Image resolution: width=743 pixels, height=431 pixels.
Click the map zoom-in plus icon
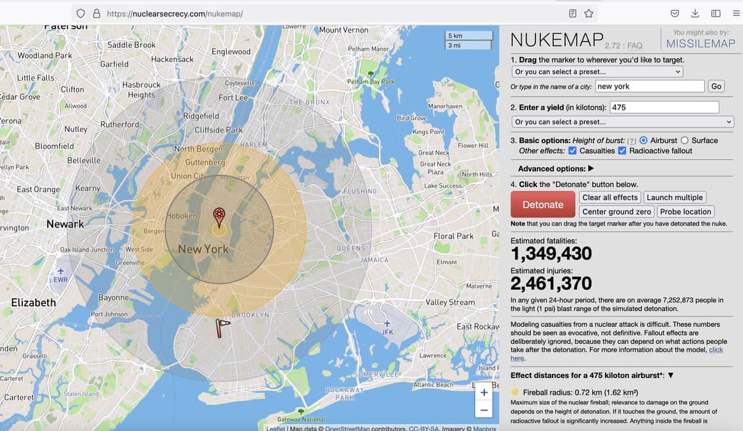pos(484,392)
